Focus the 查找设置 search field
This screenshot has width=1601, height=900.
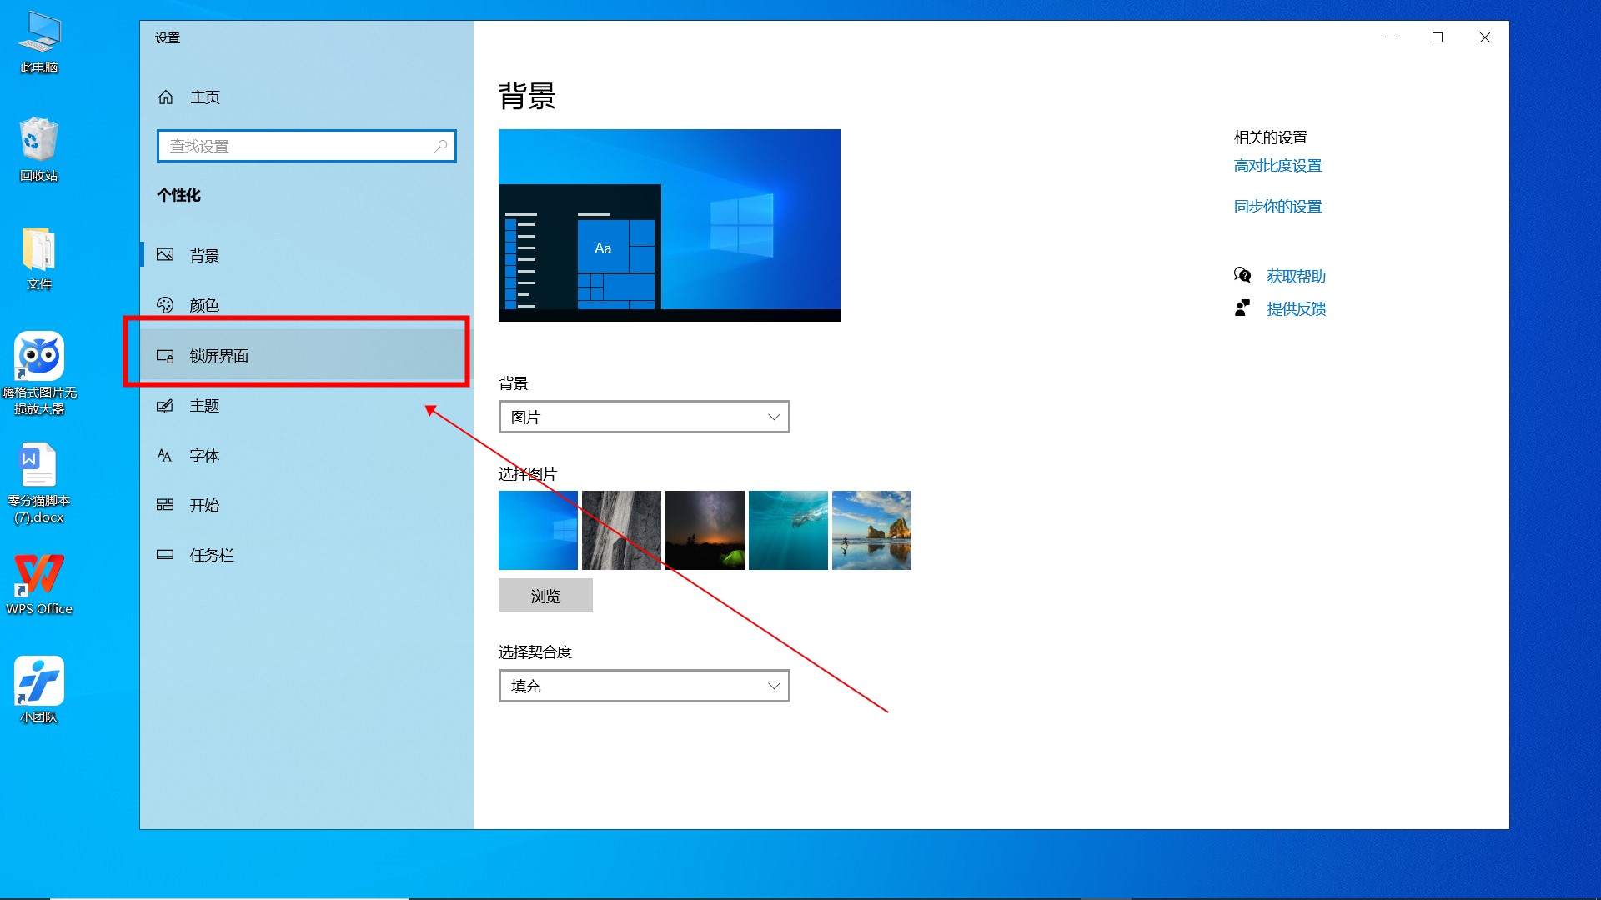click(x=306, y=146)
